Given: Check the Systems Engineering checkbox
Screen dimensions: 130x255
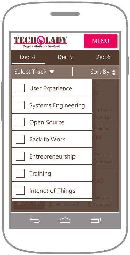Looking at the screenshot, I should coord(20,105).
